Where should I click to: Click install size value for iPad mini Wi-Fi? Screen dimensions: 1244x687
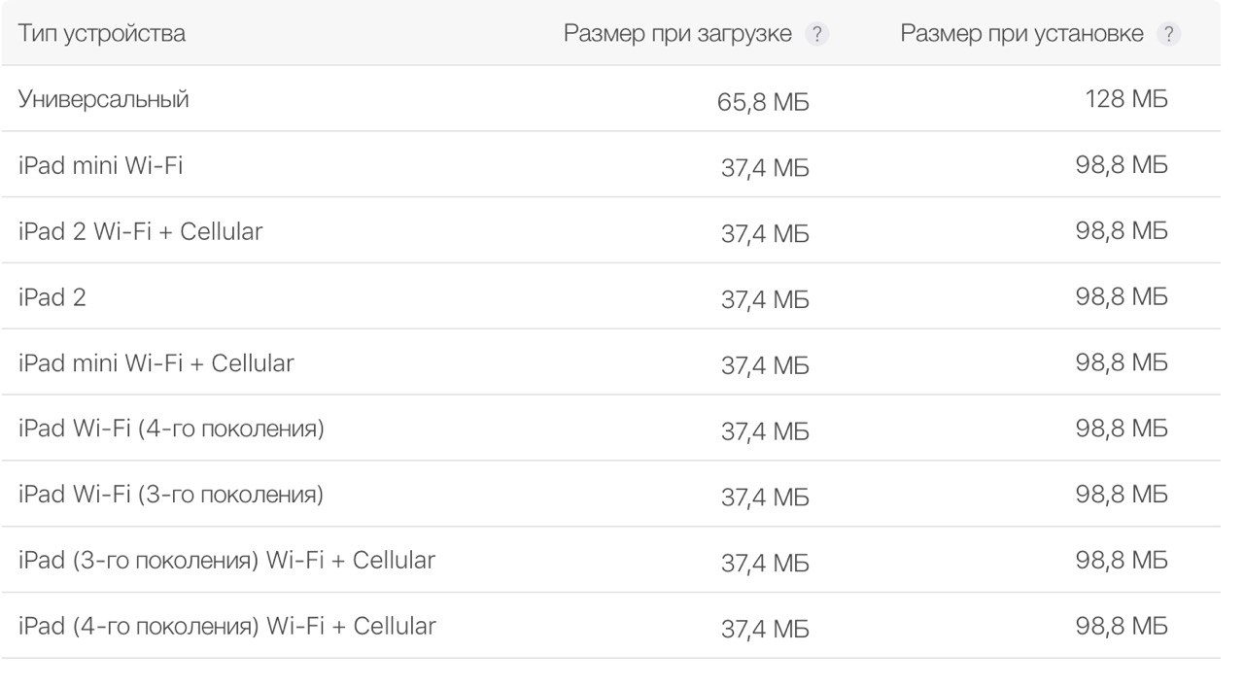tap(1121, 165)
